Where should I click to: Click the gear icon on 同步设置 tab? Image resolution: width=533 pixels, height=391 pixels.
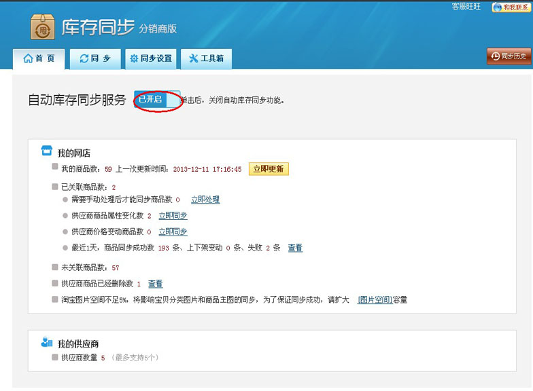[134, 58]
